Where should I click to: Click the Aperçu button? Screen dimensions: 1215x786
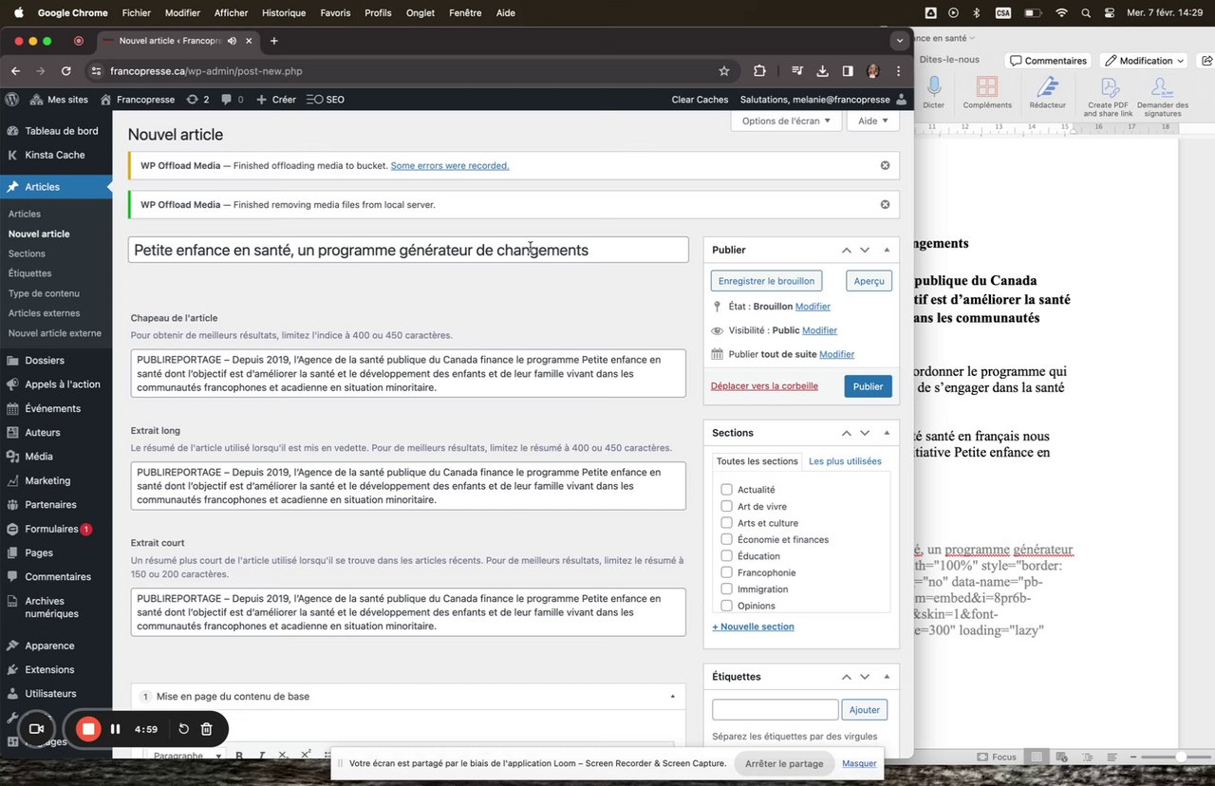point(869,281)
